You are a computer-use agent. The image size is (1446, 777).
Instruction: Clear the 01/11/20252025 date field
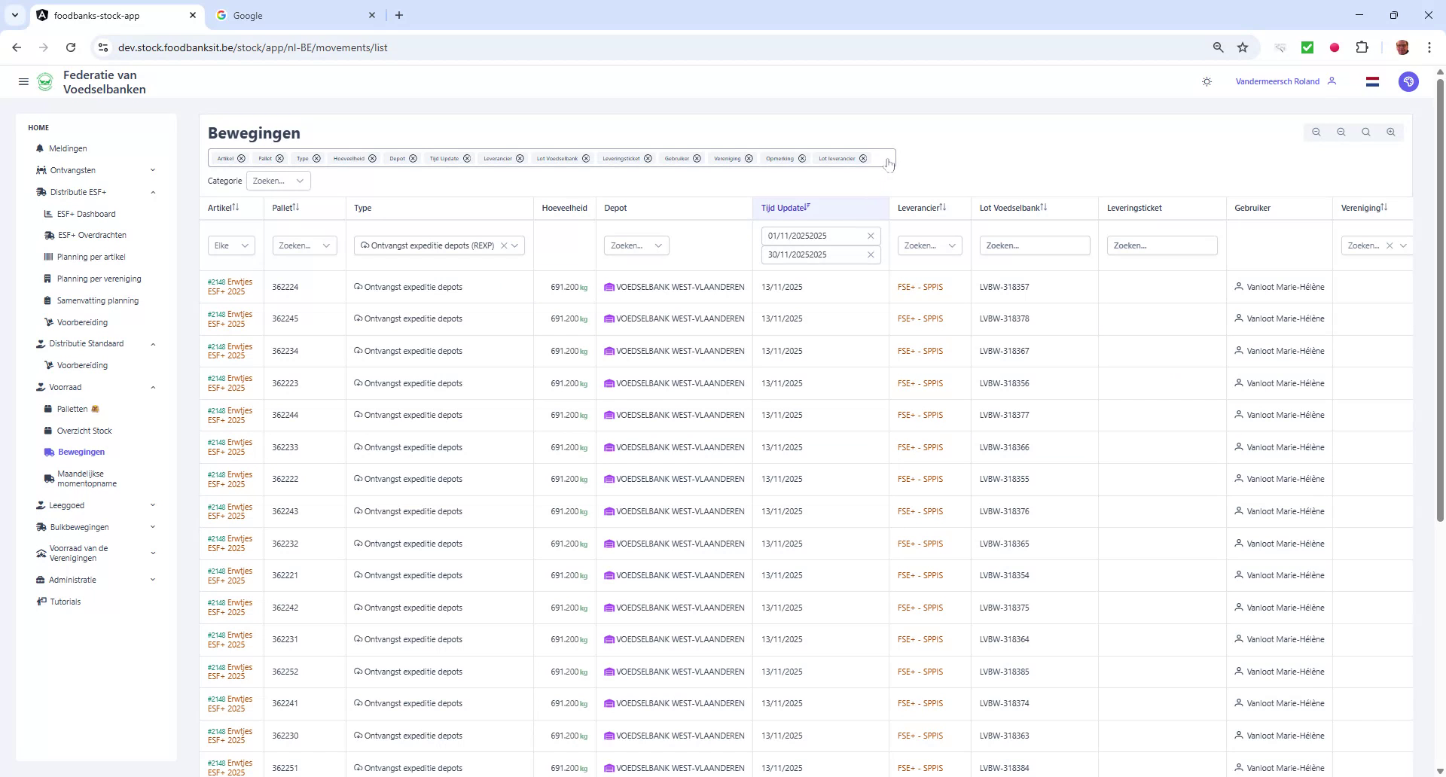871,236
